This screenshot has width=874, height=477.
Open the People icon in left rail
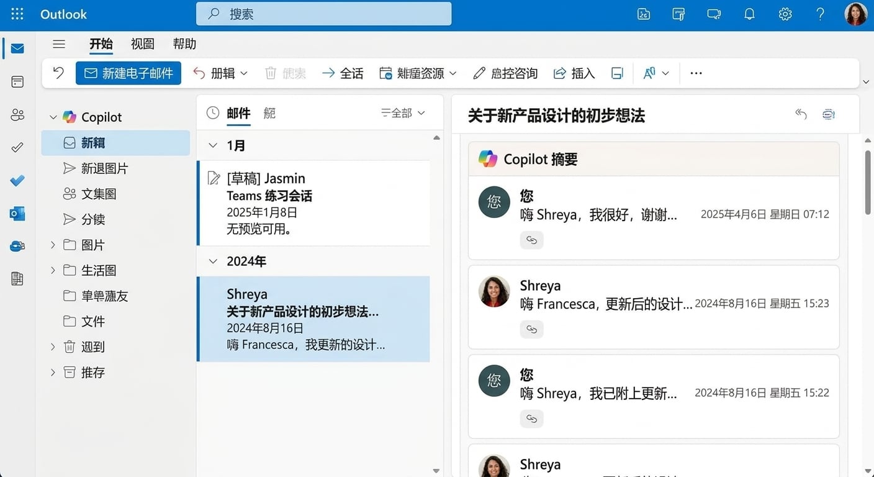coord(17,115)
